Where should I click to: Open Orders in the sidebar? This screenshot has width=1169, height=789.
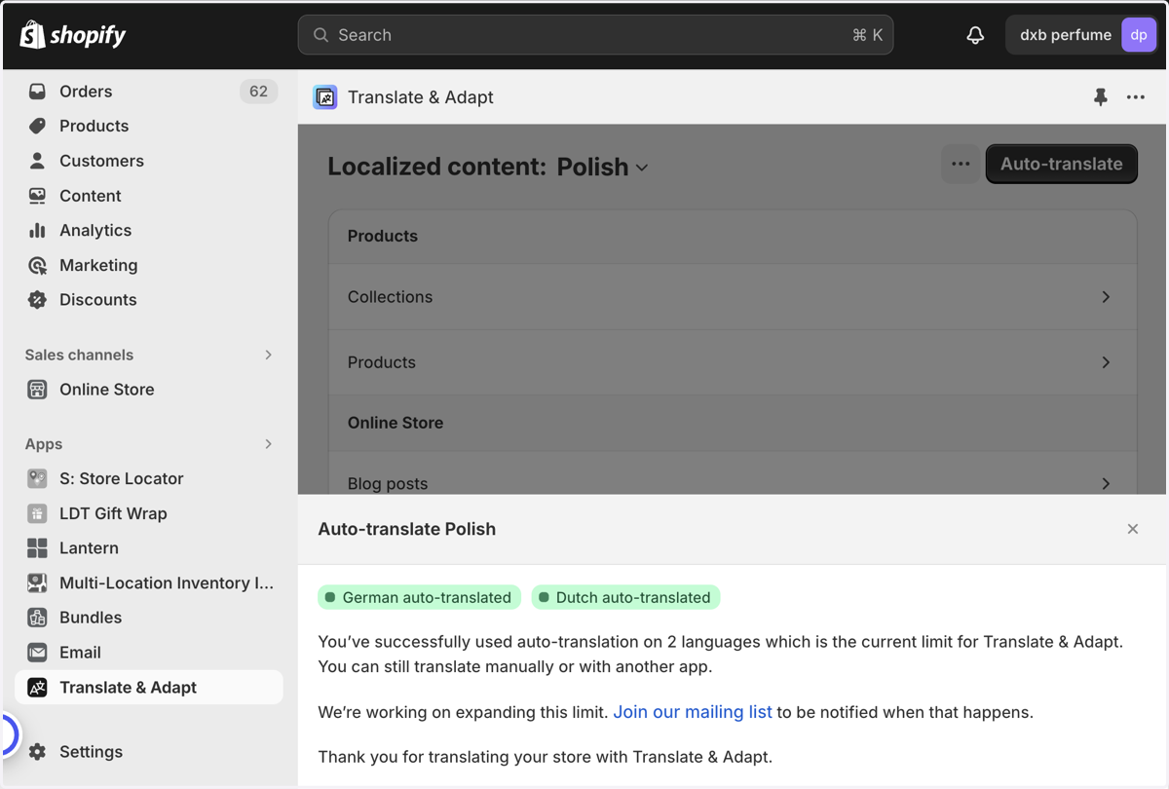point(86,92)
